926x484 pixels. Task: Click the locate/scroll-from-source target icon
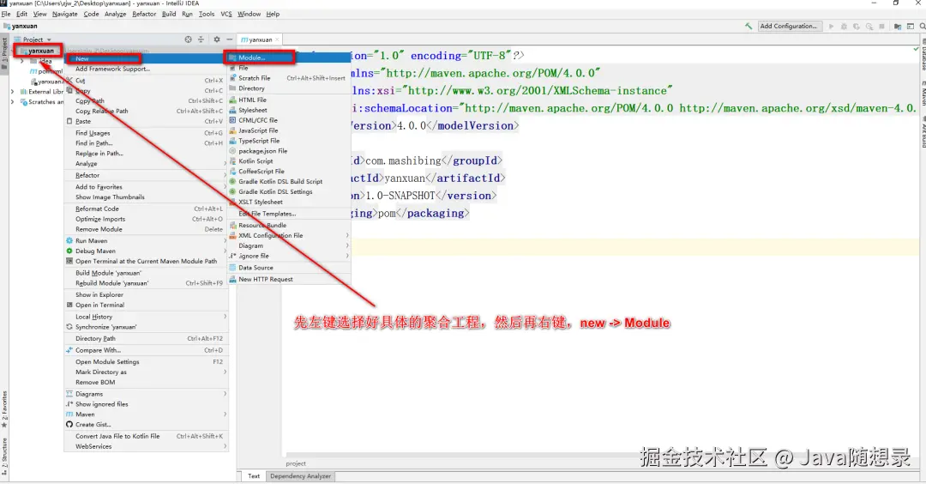click(188, 39)
